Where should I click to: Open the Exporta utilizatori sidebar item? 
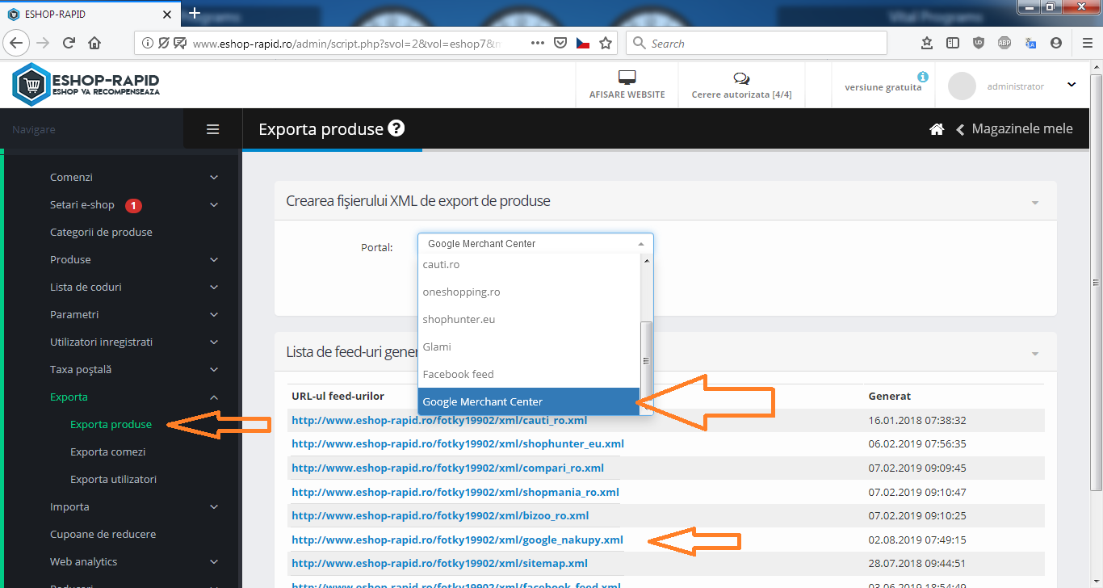(x=113, y=479)
